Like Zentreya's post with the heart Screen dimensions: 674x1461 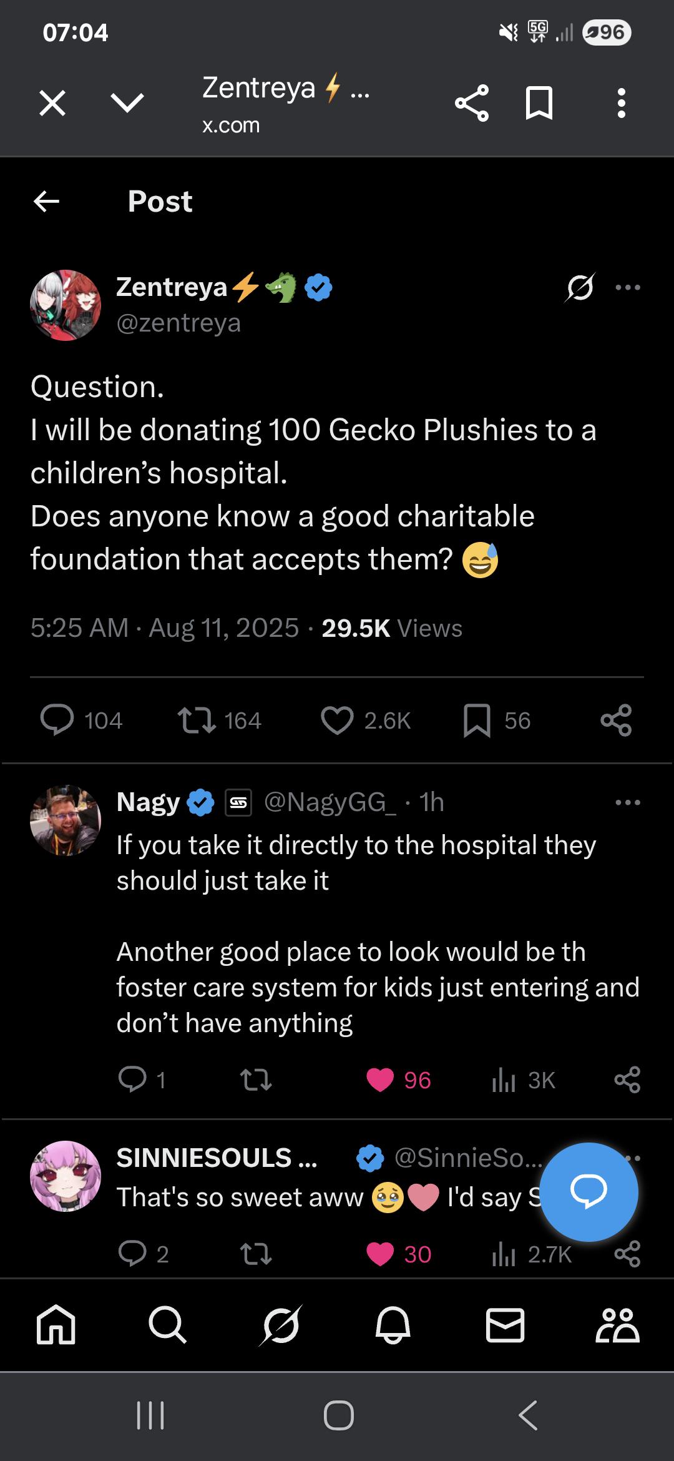point(337,721)
